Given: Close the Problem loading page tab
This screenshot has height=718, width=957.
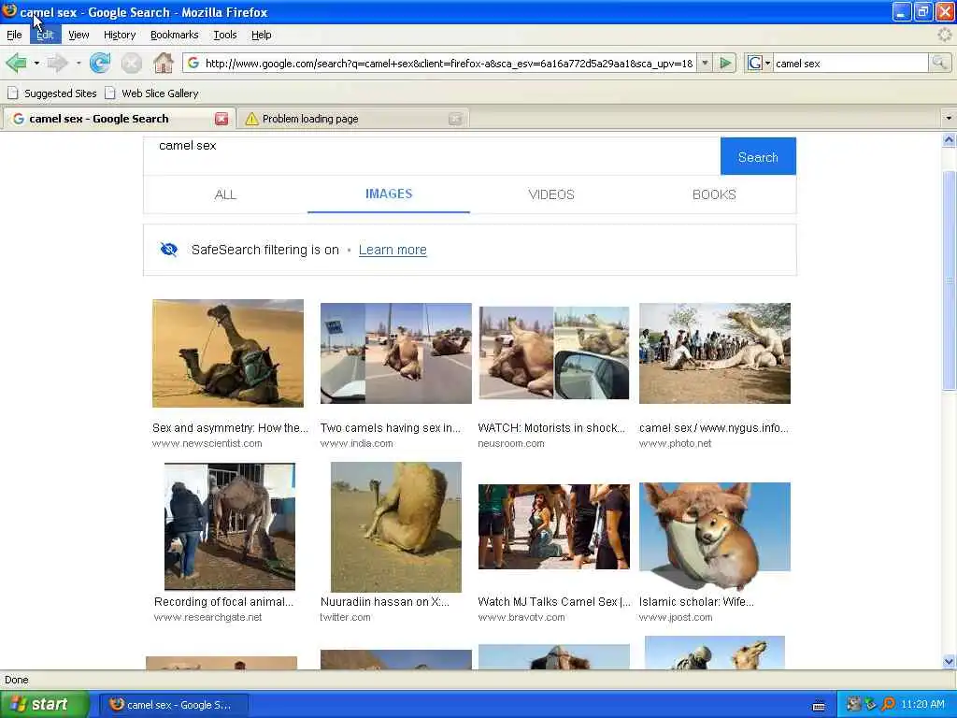Looking at the screenshot, I should [455, 119].
